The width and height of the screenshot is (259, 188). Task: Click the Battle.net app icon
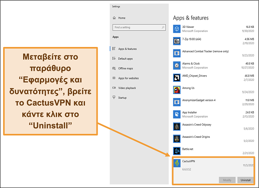(177, 151)
